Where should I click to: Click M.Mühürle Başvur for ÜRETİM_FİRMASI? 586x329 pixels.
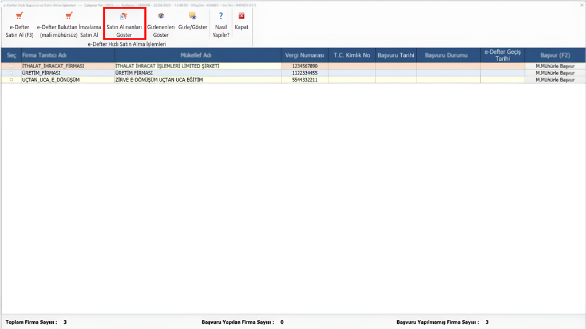tap(555, 73)
